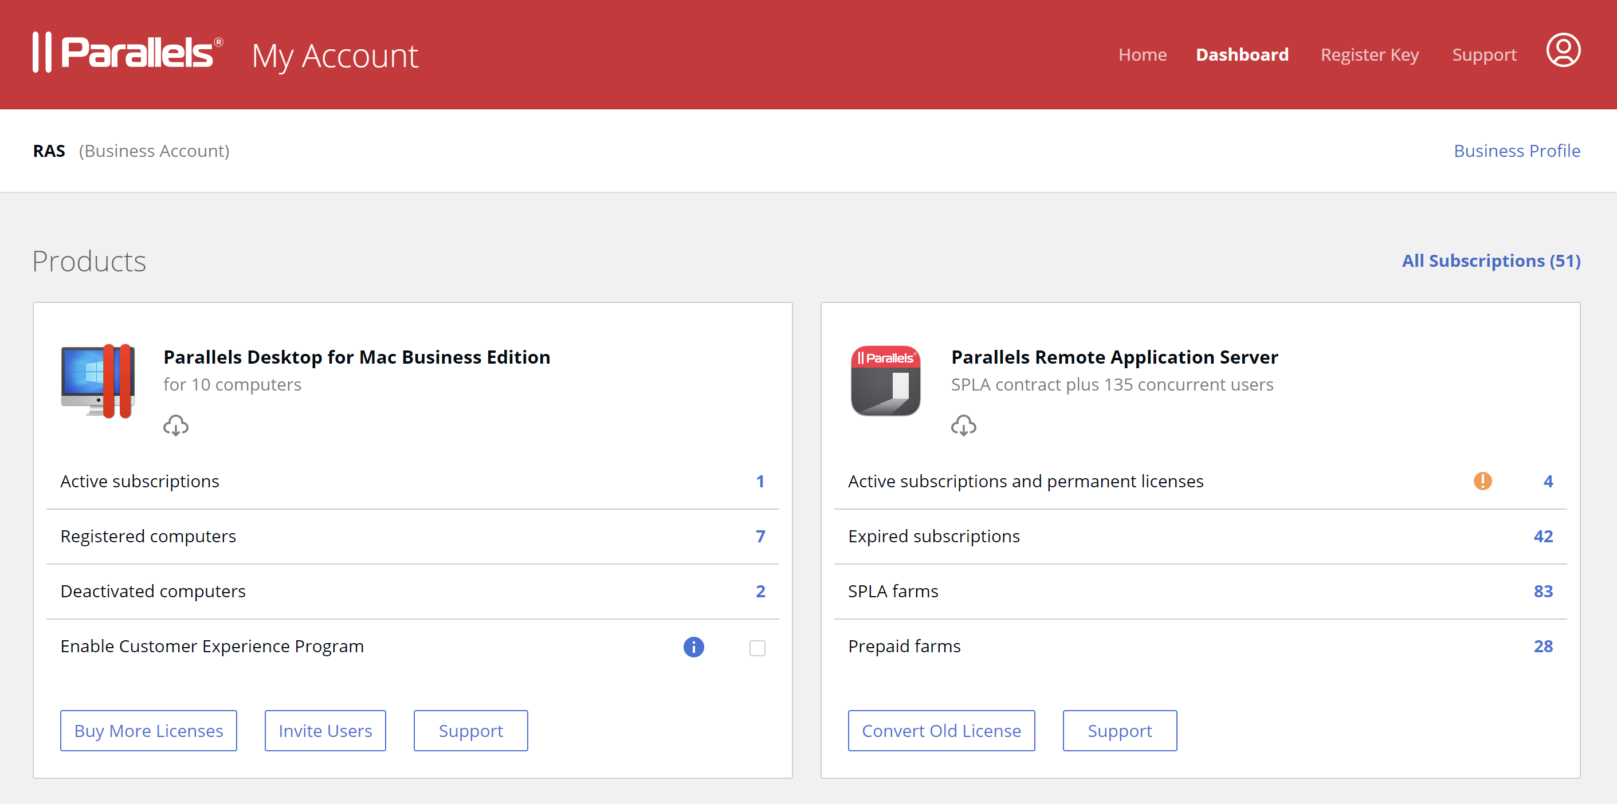Click Support button under Remote Application Server card
Image resolution: width=1617 pixels, height=804 pixels.
pyautogui.click(x=1120, y=731)
